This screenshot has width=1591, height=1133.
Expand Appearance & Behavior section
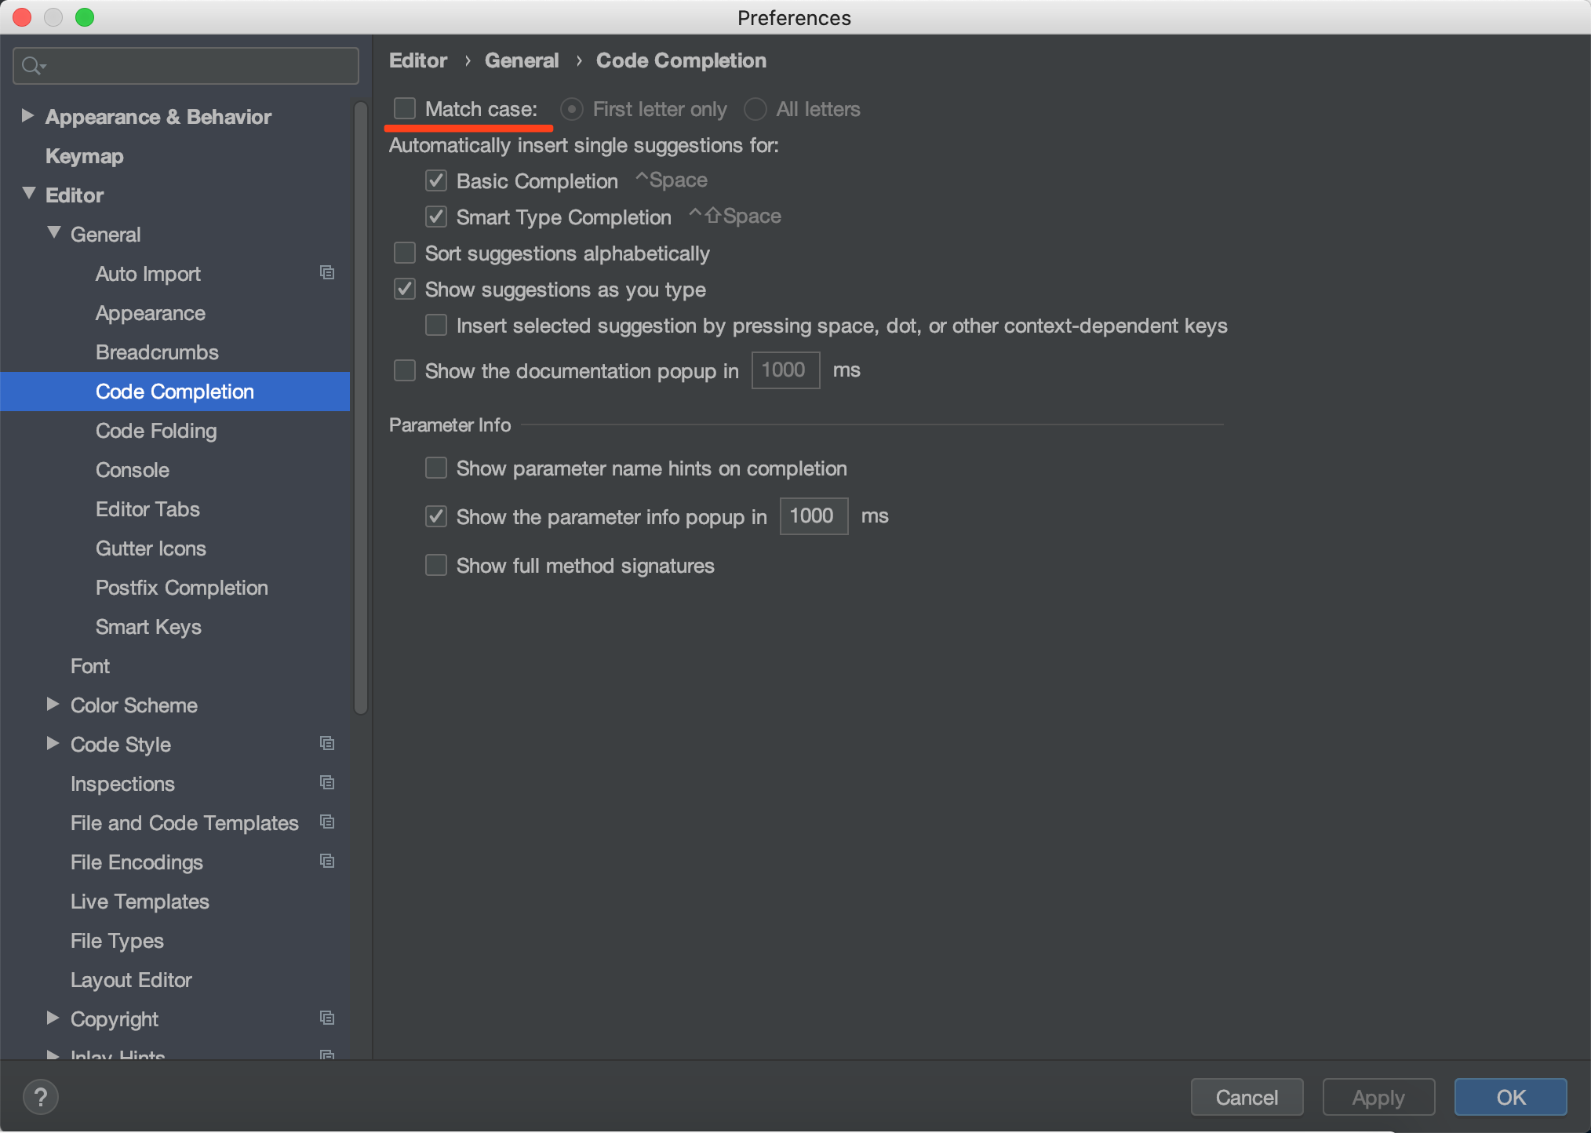point(27,116)
